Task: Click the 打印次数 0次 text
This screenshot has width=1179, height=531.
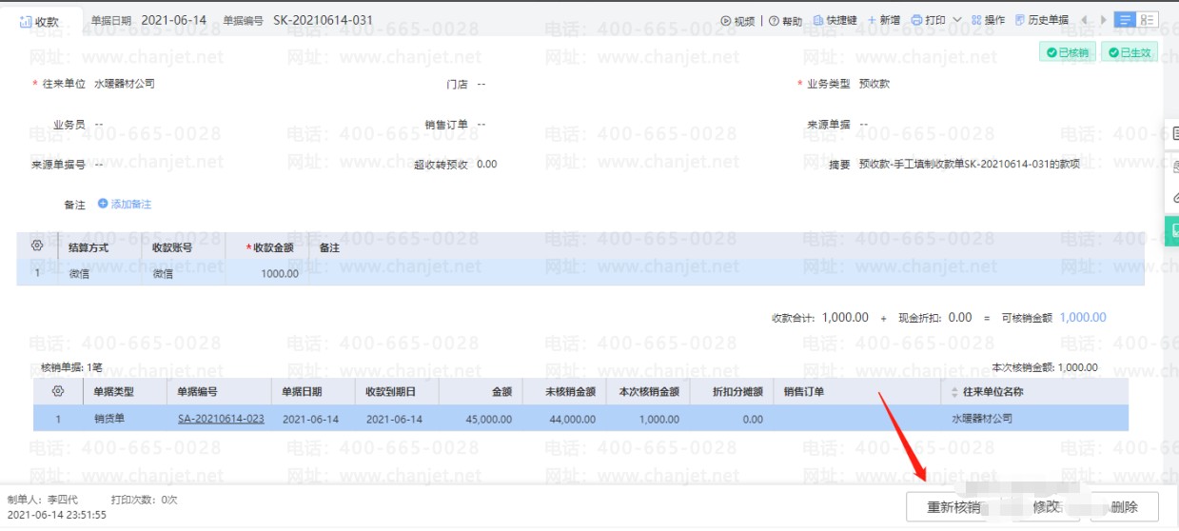Action: [144, 500]
